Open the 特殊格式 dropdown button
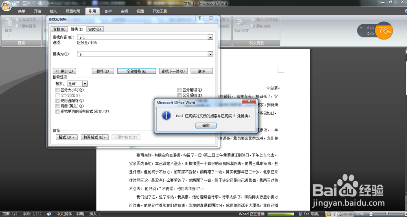The width and height of the screenshot is (407, 217). click(x=95, y=138)
